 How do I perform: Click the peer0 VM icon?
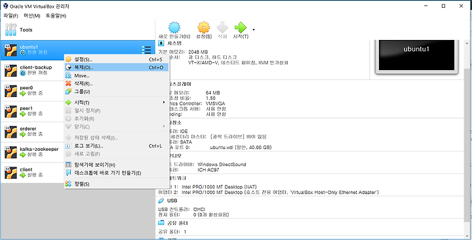click(x=10, y=91)
